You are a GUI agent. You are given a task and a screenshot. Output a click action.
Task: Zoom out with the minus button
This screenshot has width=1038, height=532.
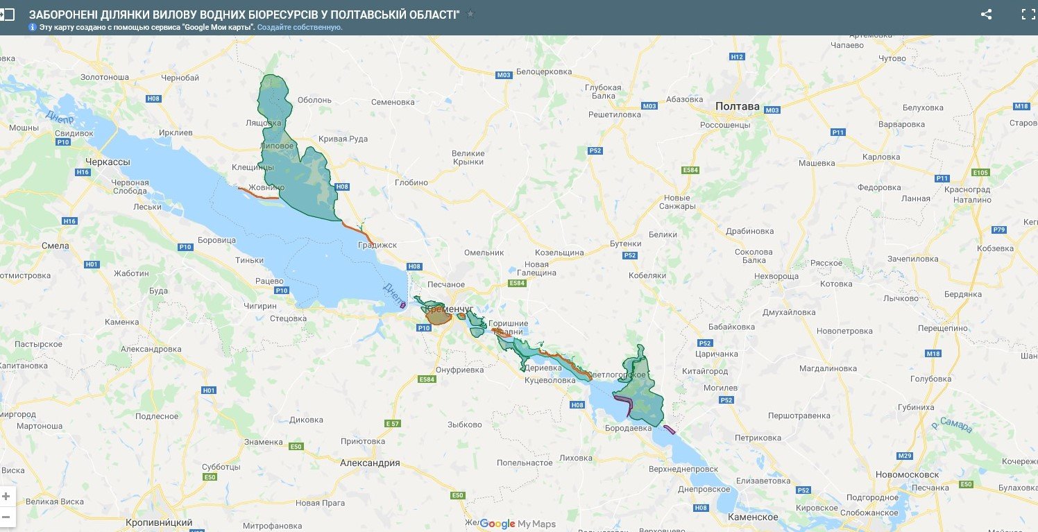pyautogui.click(x=6, y=517)
